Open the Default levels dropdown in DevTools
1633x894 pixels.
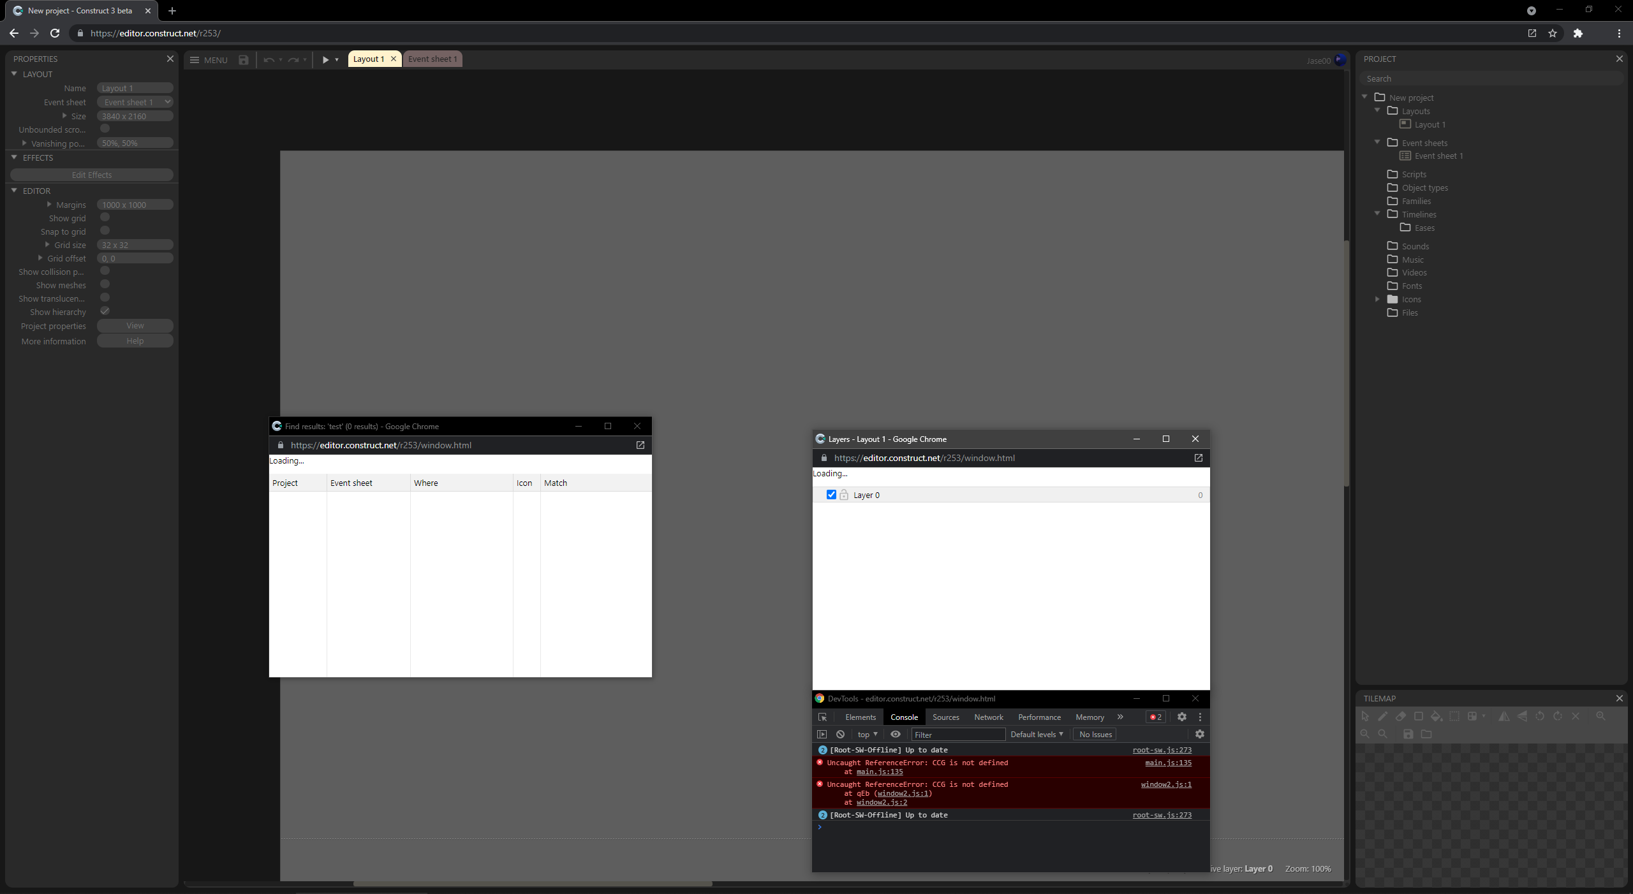(x=1037, y=735)
